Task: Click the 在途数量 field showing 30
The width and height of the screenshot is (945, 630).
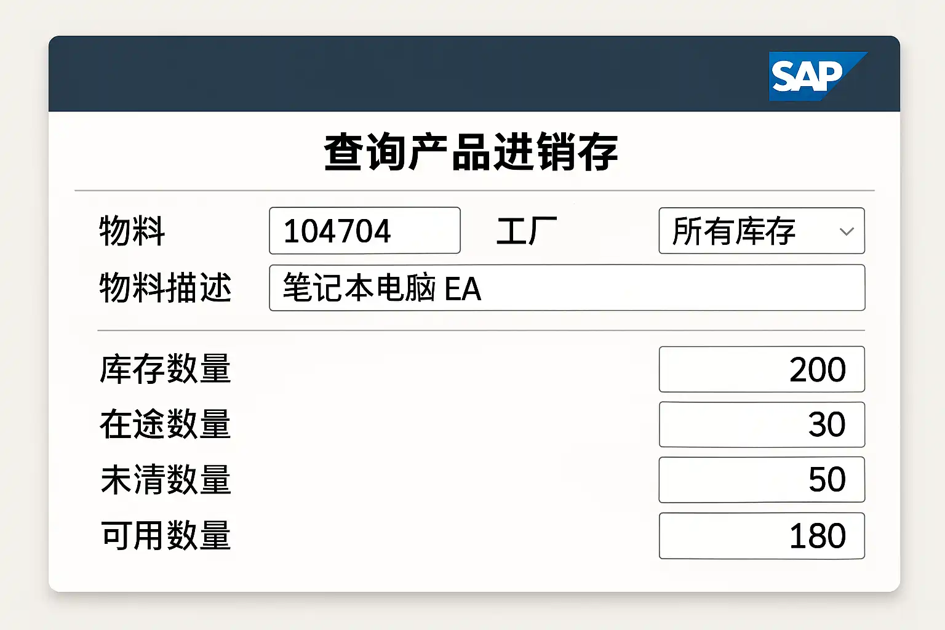Action: [761, 425]
